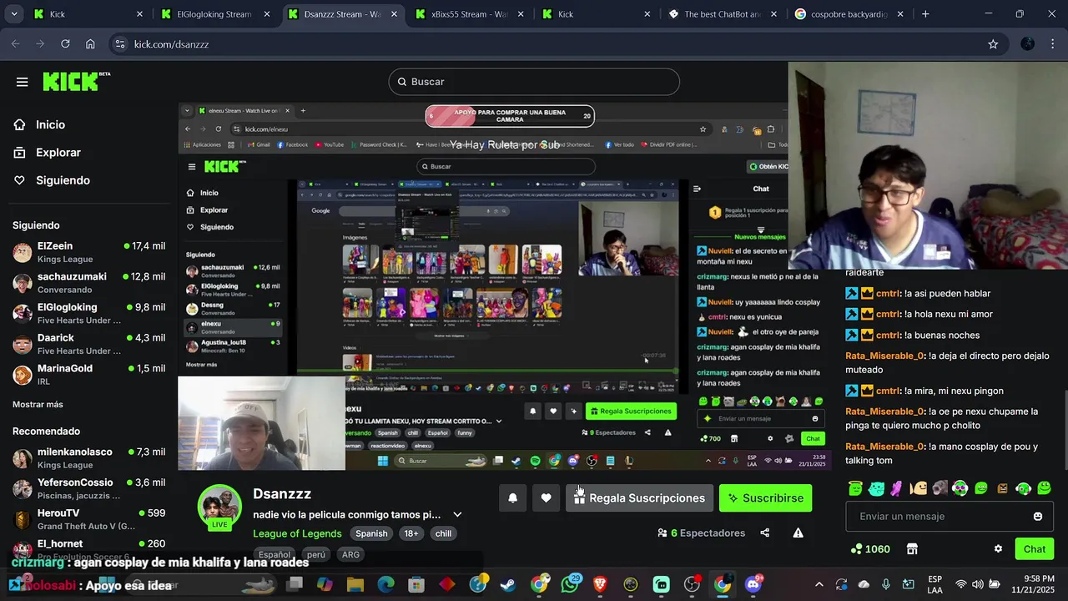Open Steam from the taskbar
This screenshot has width=1068, height=601.
pos(508,584)
